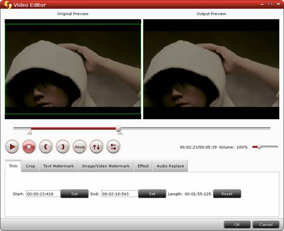Click the Length value 00:01:55:125
Image resolution: width=284 pixels, height=231 pixels.
198,194
